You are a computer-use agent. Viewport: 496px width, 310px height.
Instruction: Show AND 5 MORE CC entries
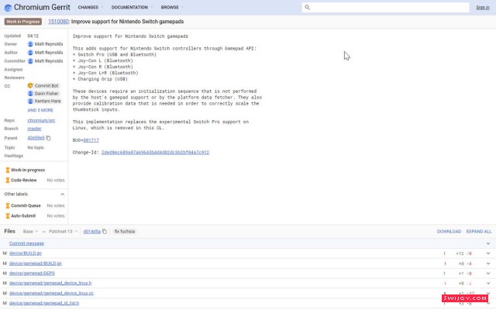tap(40, 110)
